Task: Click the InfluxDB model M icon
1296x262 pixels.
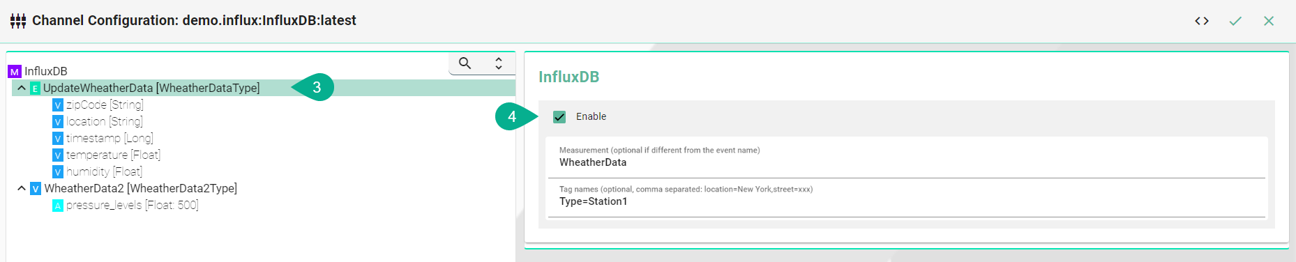Action: [15, 72]
